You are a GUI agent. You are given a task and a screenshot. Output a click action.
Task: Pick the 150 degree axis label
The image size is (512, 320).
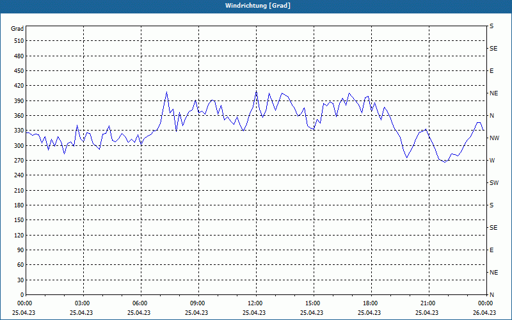[19, 220]
